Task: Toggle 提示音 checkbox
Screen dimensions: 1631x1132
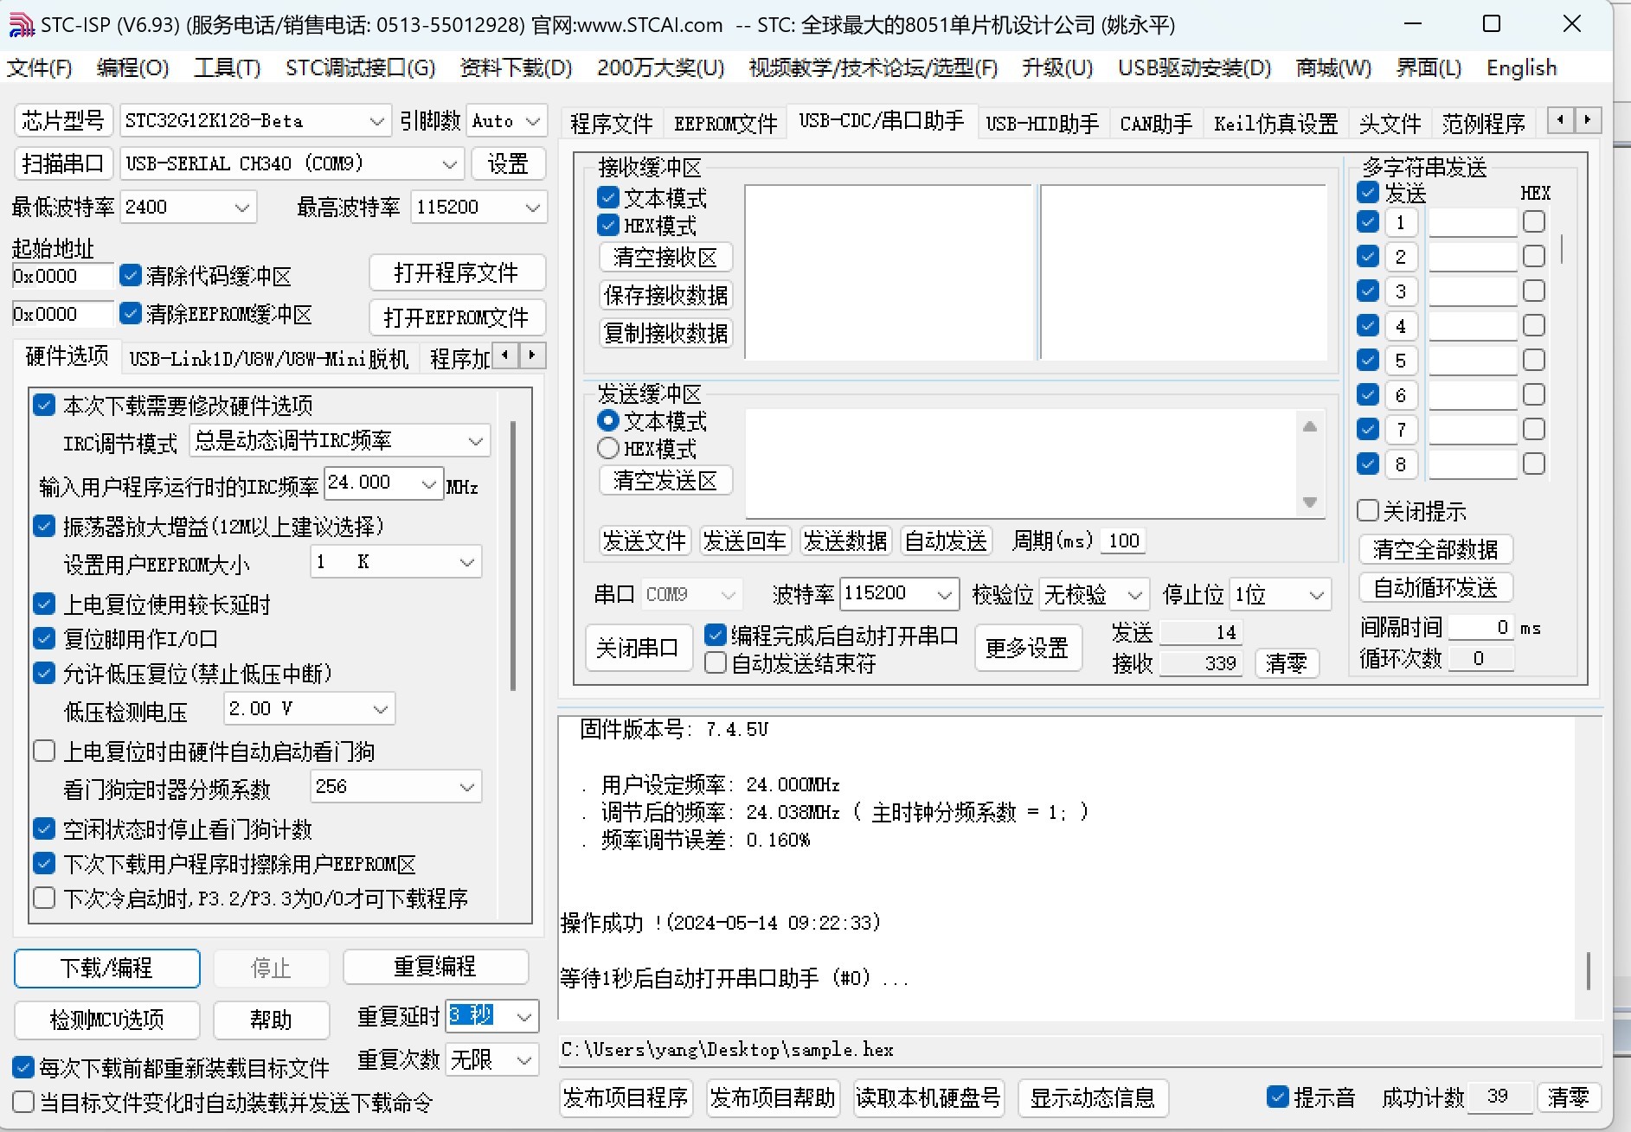Action: pyautogui.click(x=1278, y=1097)
